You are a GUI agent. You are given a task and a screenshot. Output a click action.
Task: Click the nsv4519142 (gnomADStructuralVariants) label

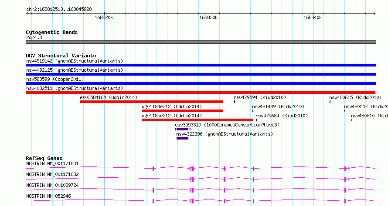pyautogui.click(x=75, y=61)
